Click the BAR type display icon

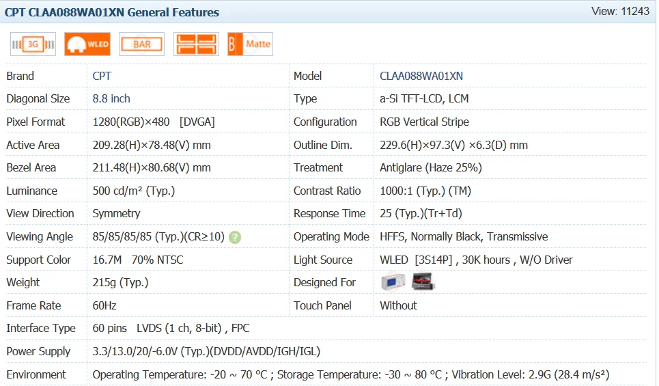[141, 44]
